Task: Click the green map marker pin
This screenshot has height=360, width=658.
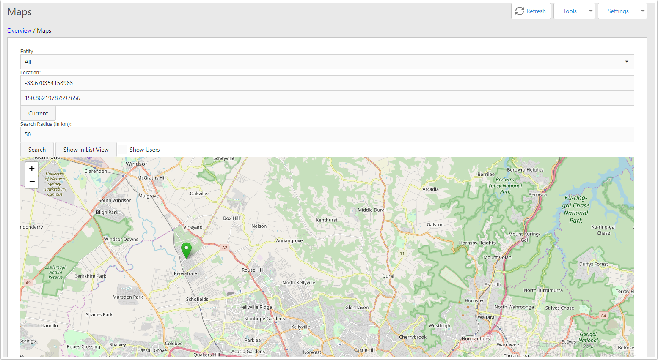Action: pos(186,251)
